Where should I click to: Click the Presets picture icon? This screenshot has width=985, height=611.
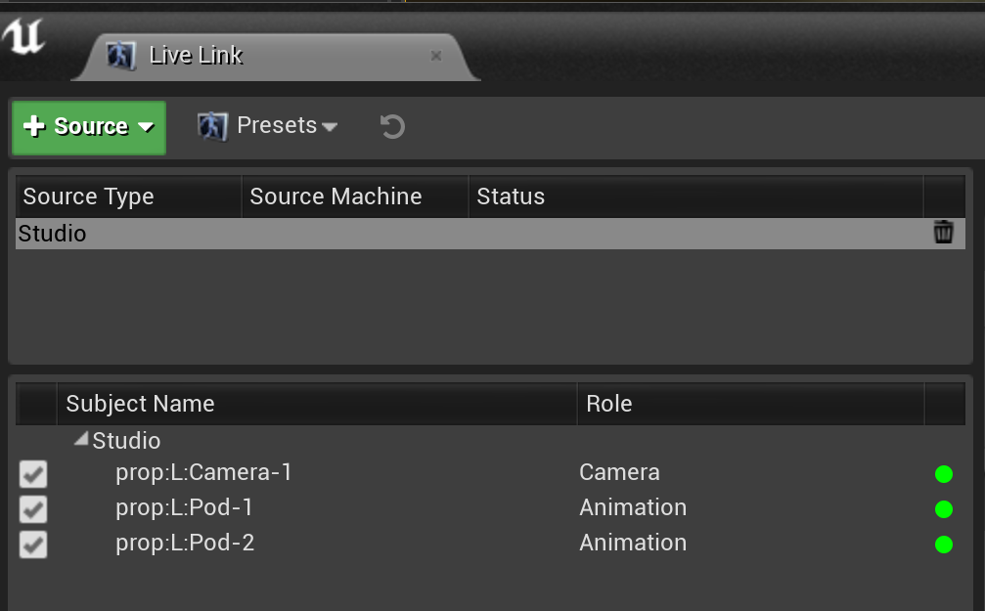(x=212, y=125)
